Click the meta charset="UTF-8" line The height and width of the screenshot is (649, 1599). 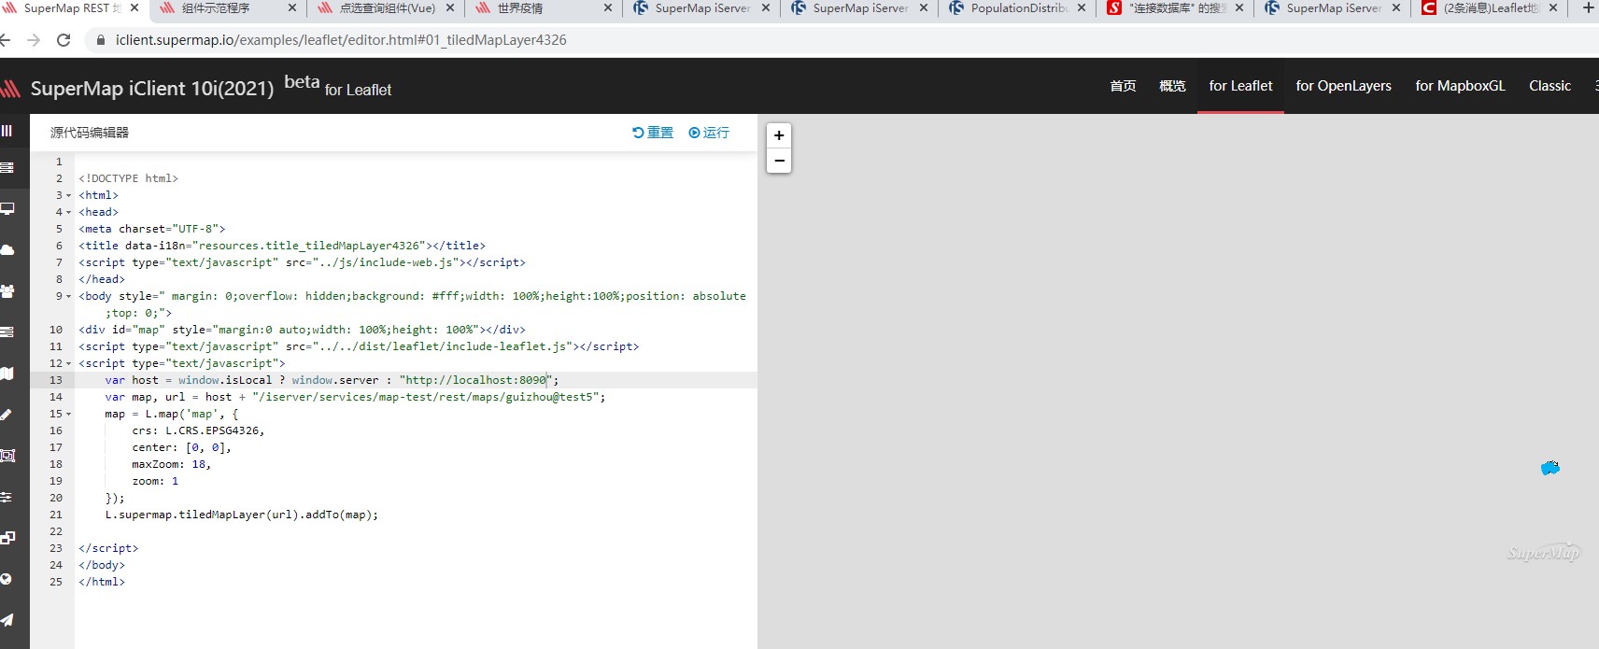click(x=152, y=229)
